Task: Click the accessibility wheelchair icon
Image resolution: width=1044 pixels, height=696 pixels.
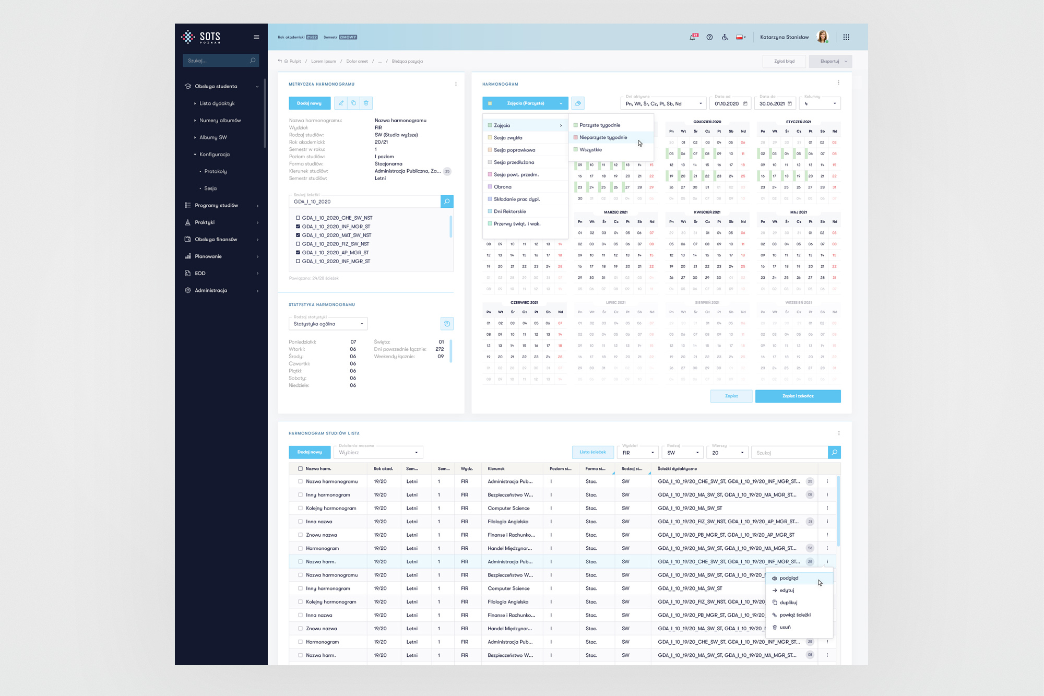Action: tap(725, 37)
